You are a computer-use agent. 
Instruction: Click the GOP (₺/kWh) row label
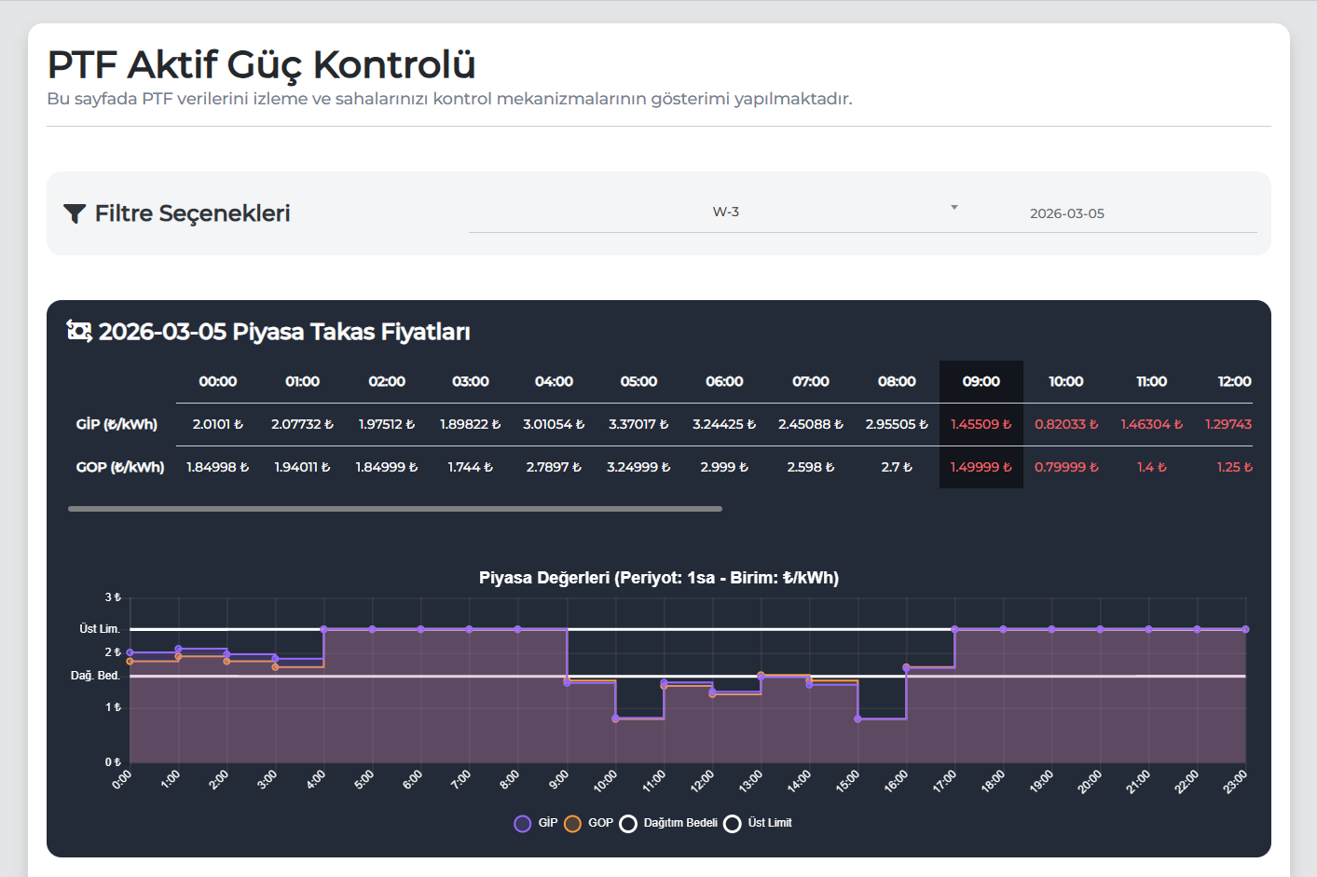tap(119, 467)
